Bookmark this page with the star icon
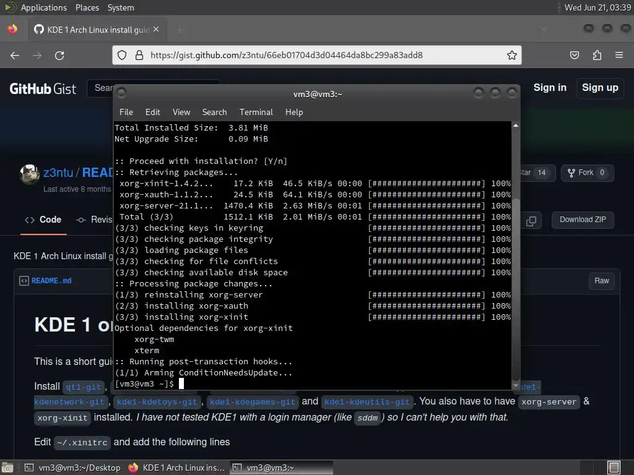634x475 pixels. coord(512,55)
